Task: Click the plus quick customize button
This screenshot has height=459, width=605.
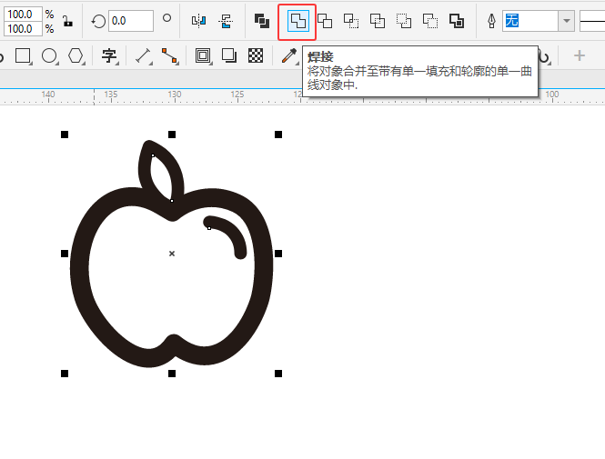Action: point(580,55)
